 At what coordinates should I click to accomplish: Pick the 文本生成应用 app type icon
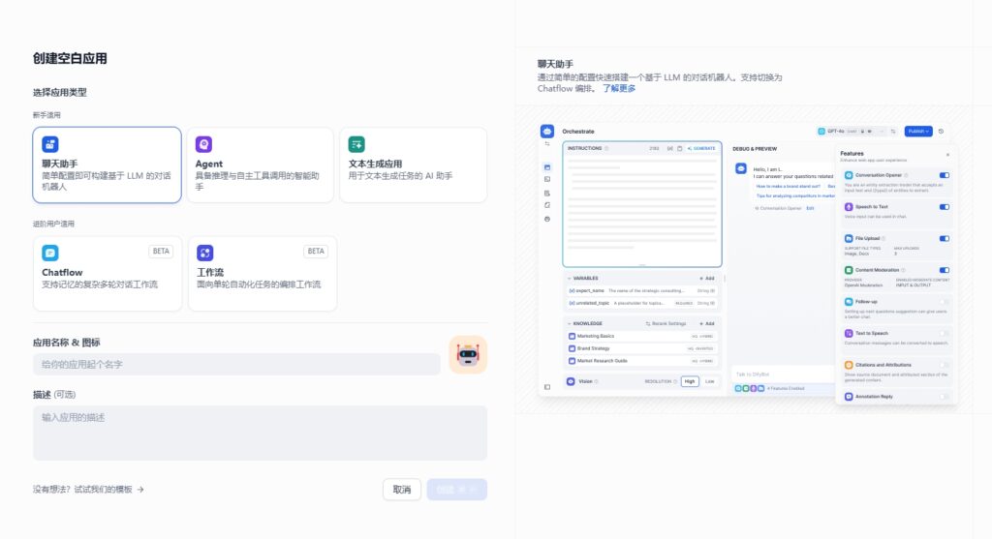coord(356,144)
